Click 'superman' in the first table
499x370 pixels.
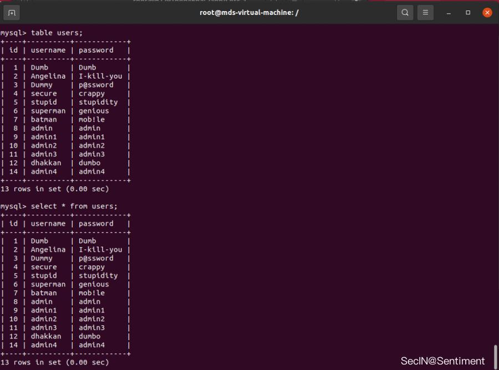pos(48,111)
